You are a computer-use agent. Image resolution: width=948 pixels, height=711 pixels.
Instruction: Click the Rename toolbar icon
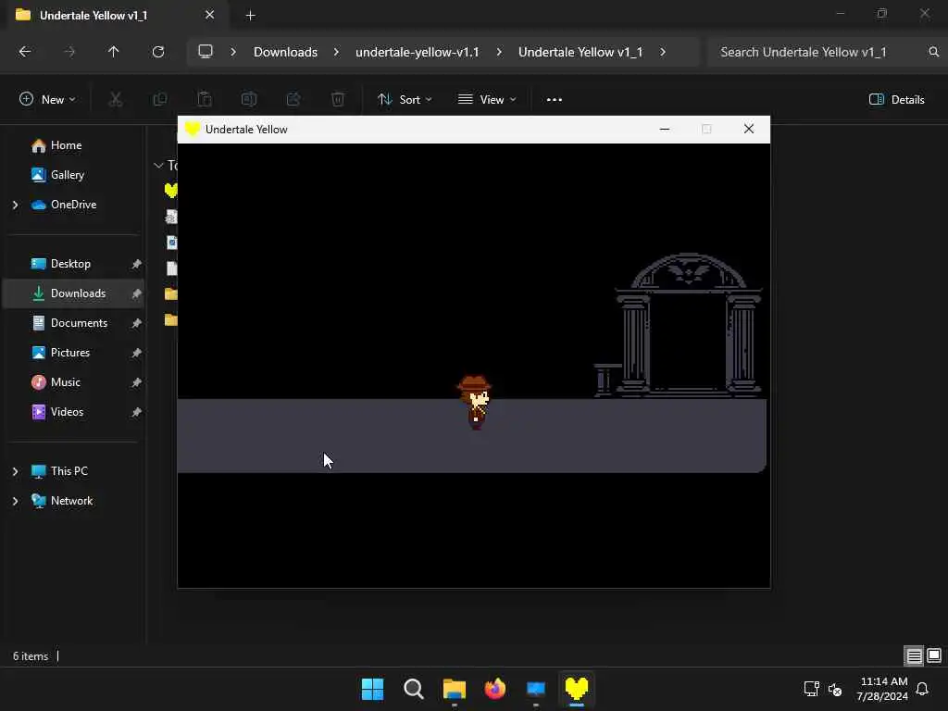[249, 99]
